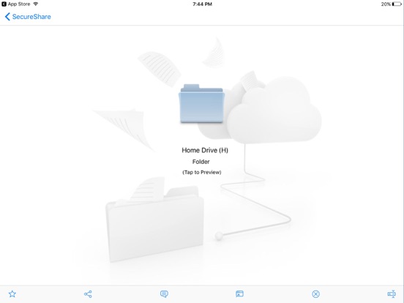Tap the 'Folder' type label
Image resolution: width=404 pixels, height=303 pixels.
(x=201, y=162)
